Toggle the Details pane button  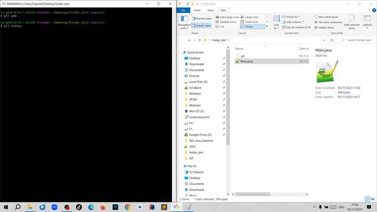[201, 25]
